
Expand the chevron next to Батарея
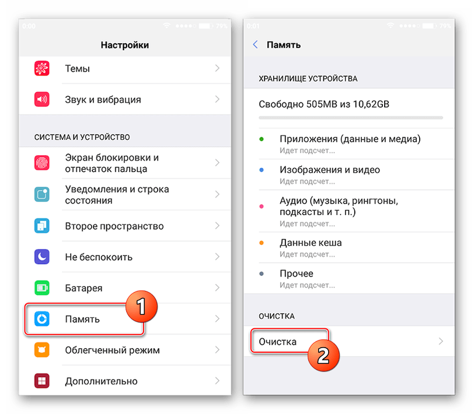click(x=217, y=288)
